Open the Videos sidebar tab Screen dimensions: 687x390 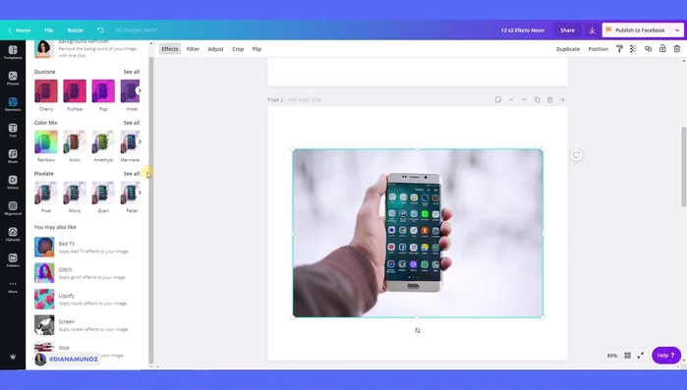pyautogui.click(x=13, y=182)
